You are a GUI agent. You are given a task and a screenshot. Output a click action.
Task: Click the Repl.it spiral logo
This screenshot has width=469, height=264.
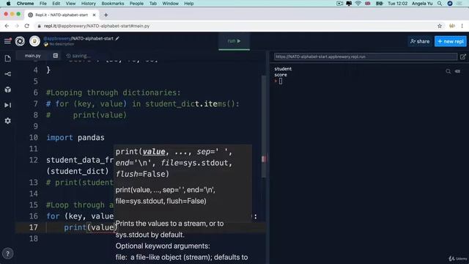click(20, 41)
